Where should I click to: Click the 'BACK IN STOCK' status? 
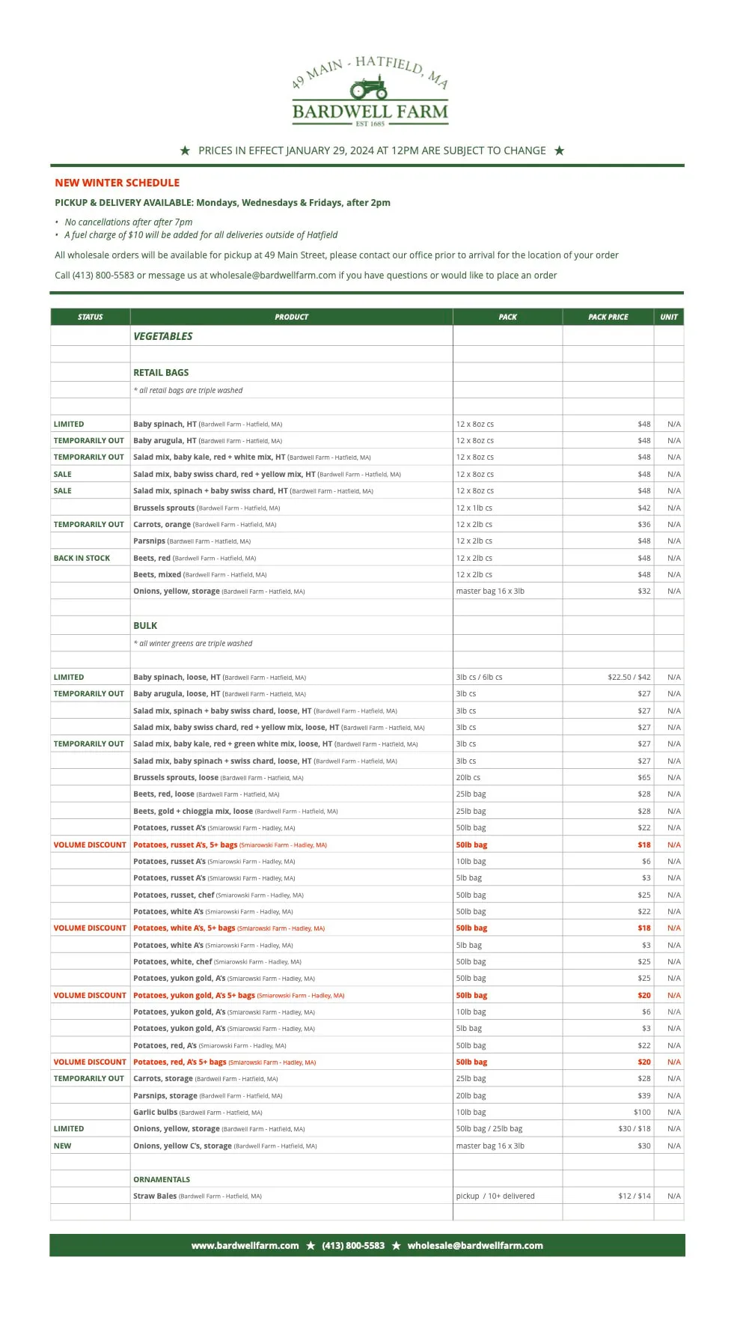pos(82,558)
